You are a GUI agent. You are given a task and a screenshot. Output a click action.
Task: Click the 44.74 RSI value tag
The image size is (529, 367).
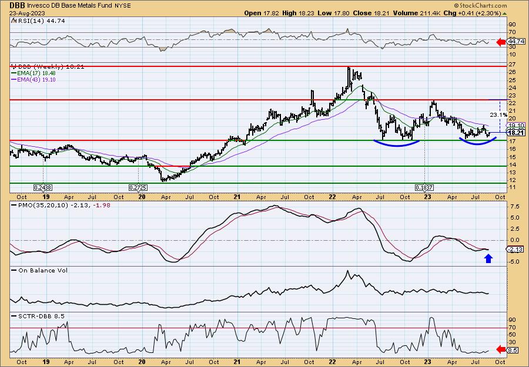tap(515, 42)
